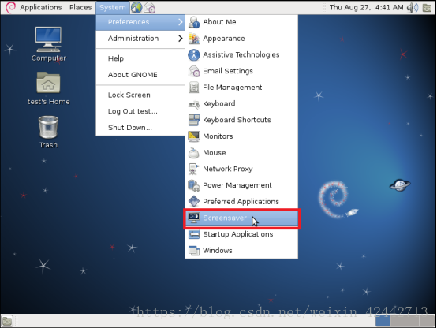Open the volume speaker applet
Viewport: 437px width, 328px height.
click(413, 8)
